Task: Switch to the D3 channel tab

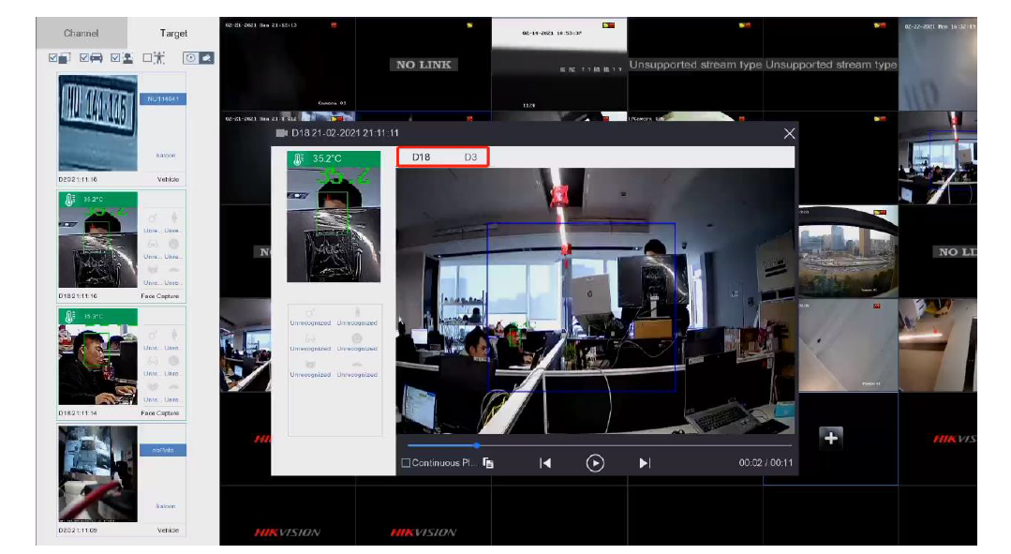Action: tap(470, 157)
